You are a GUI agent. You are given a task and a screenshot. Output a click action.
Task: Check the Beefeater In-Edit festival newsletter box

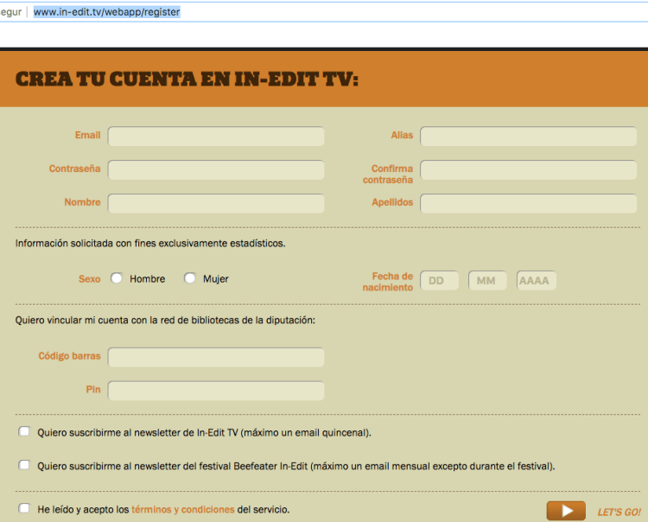click(x=24, y=465)
